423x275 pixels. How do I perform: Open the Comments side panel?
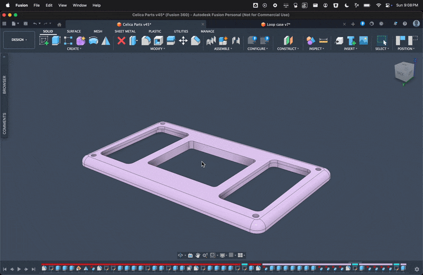(4, 124)
